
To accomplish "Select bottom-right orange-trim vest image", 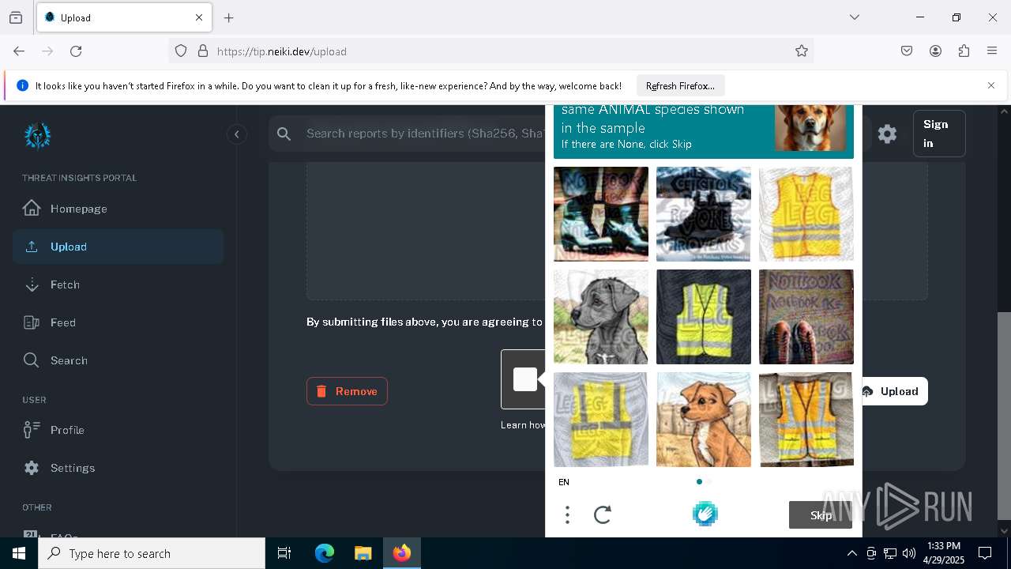I will click(806, 420).
